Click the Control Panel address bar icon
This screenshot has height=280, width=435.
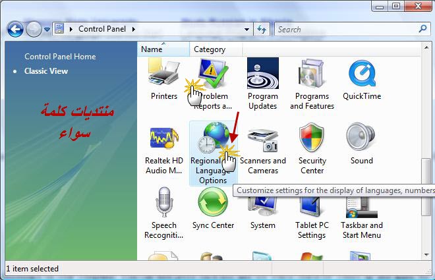point(59,28)
